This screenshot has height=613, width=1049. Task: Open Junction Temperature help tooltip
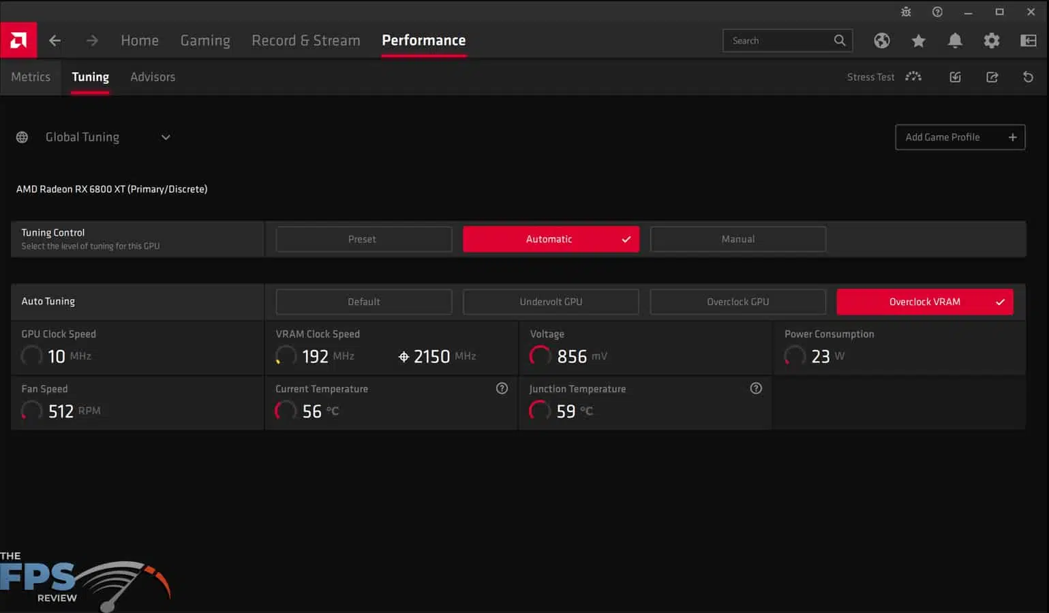756,388
